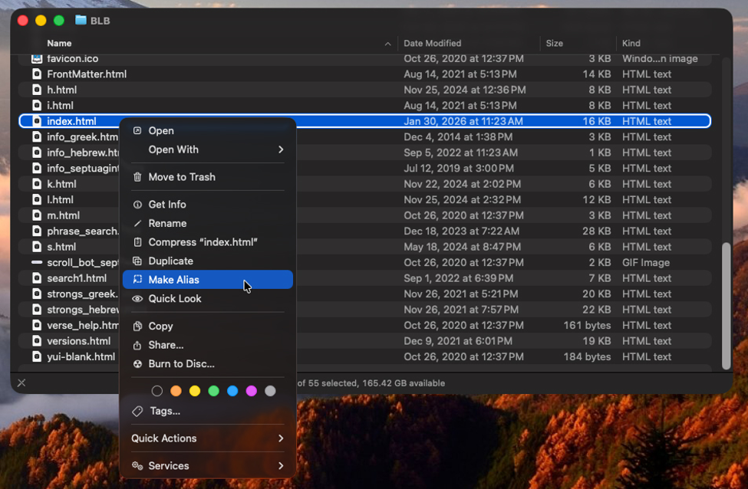The height and width of the screenshot is (489, 748).
Task: Select Rename in context menu
Action: click(207, 223)
